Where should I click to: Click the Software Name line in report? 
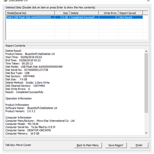31,108
